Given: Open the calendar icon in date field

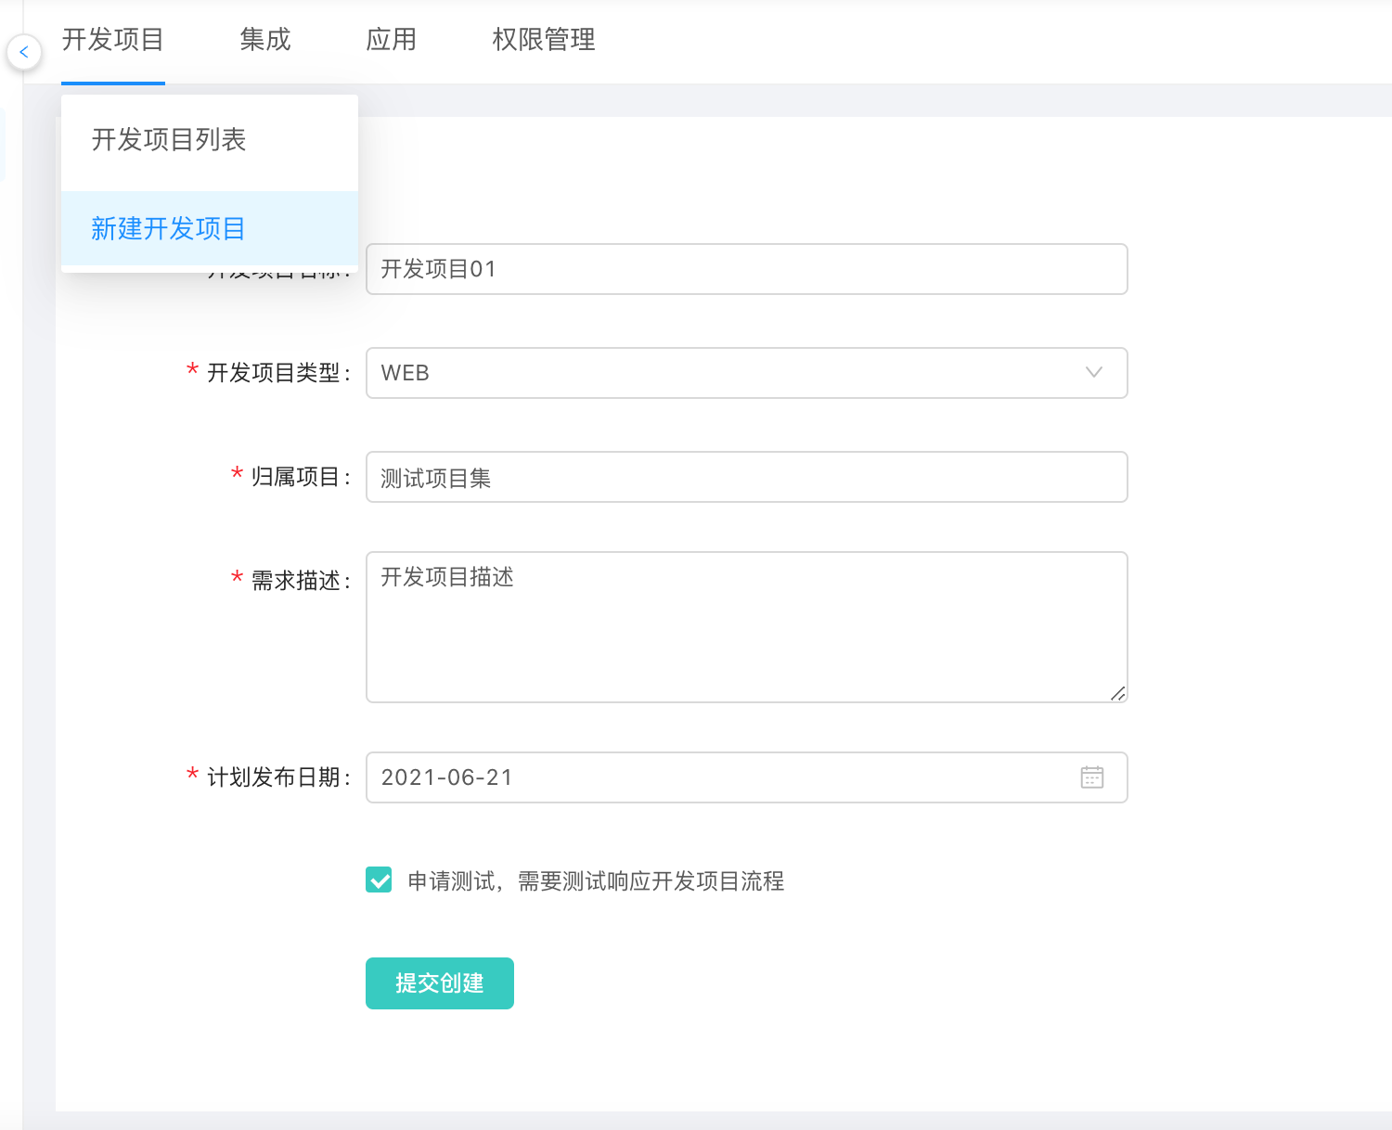Looking at the screenshot, I should point(1092,777).
